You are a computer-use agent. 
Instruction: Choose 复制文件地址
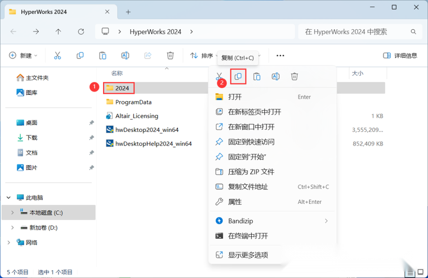click(x=273, y=187)
